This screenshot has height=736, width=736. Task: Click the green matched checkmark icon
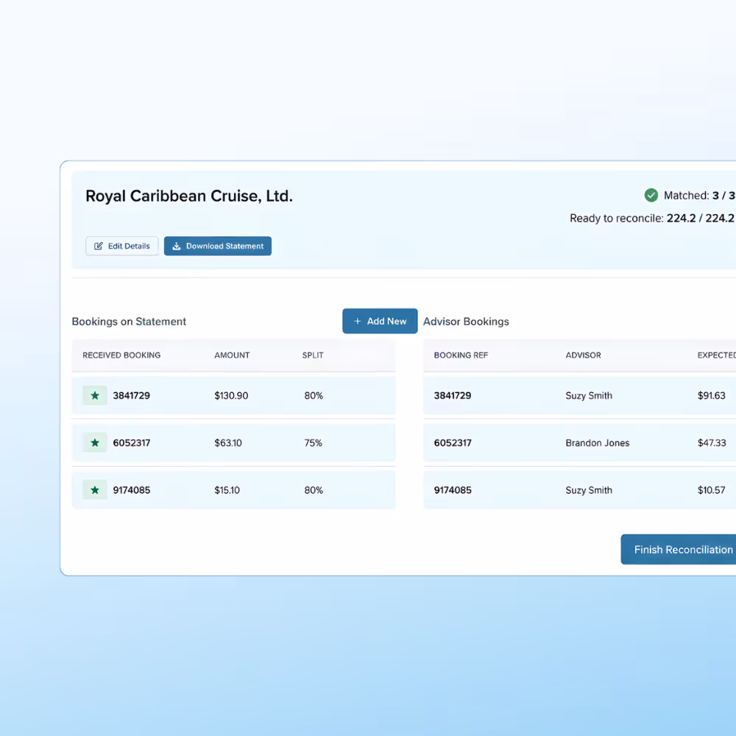(651, 195)
